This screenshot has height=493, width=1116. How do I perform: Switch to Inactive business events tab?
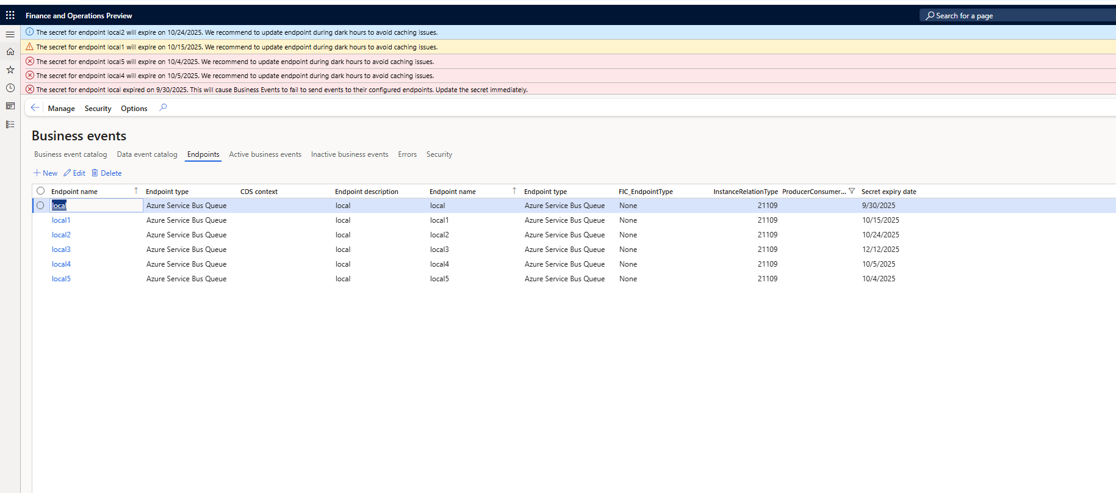[x=350, y=154]
